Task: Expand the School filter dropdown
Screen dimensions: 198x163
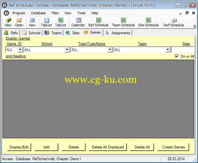Action: [67, 50]
